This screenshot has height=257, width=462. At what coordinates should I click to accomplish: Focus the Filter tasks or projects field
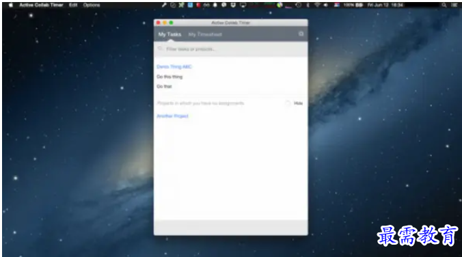click(231, 49)
